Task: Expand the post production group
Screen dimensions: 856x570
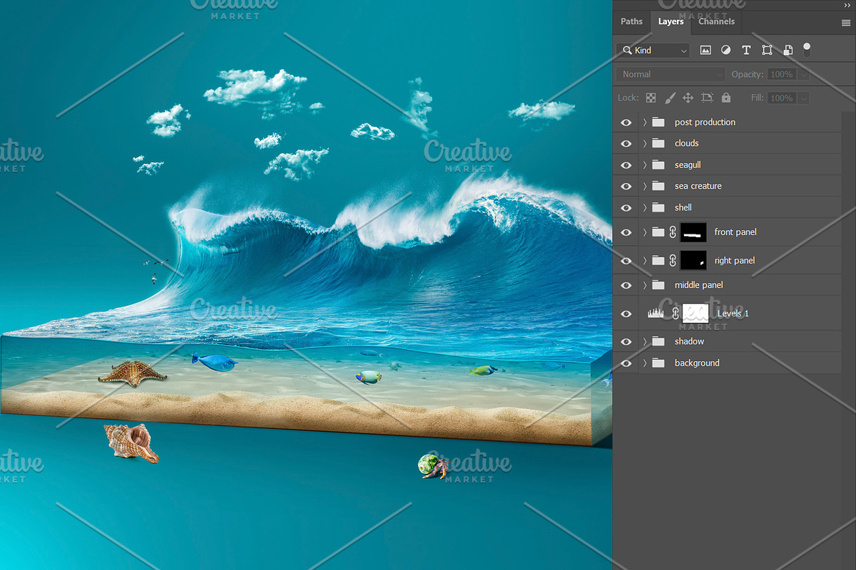Action: (645, 122)
